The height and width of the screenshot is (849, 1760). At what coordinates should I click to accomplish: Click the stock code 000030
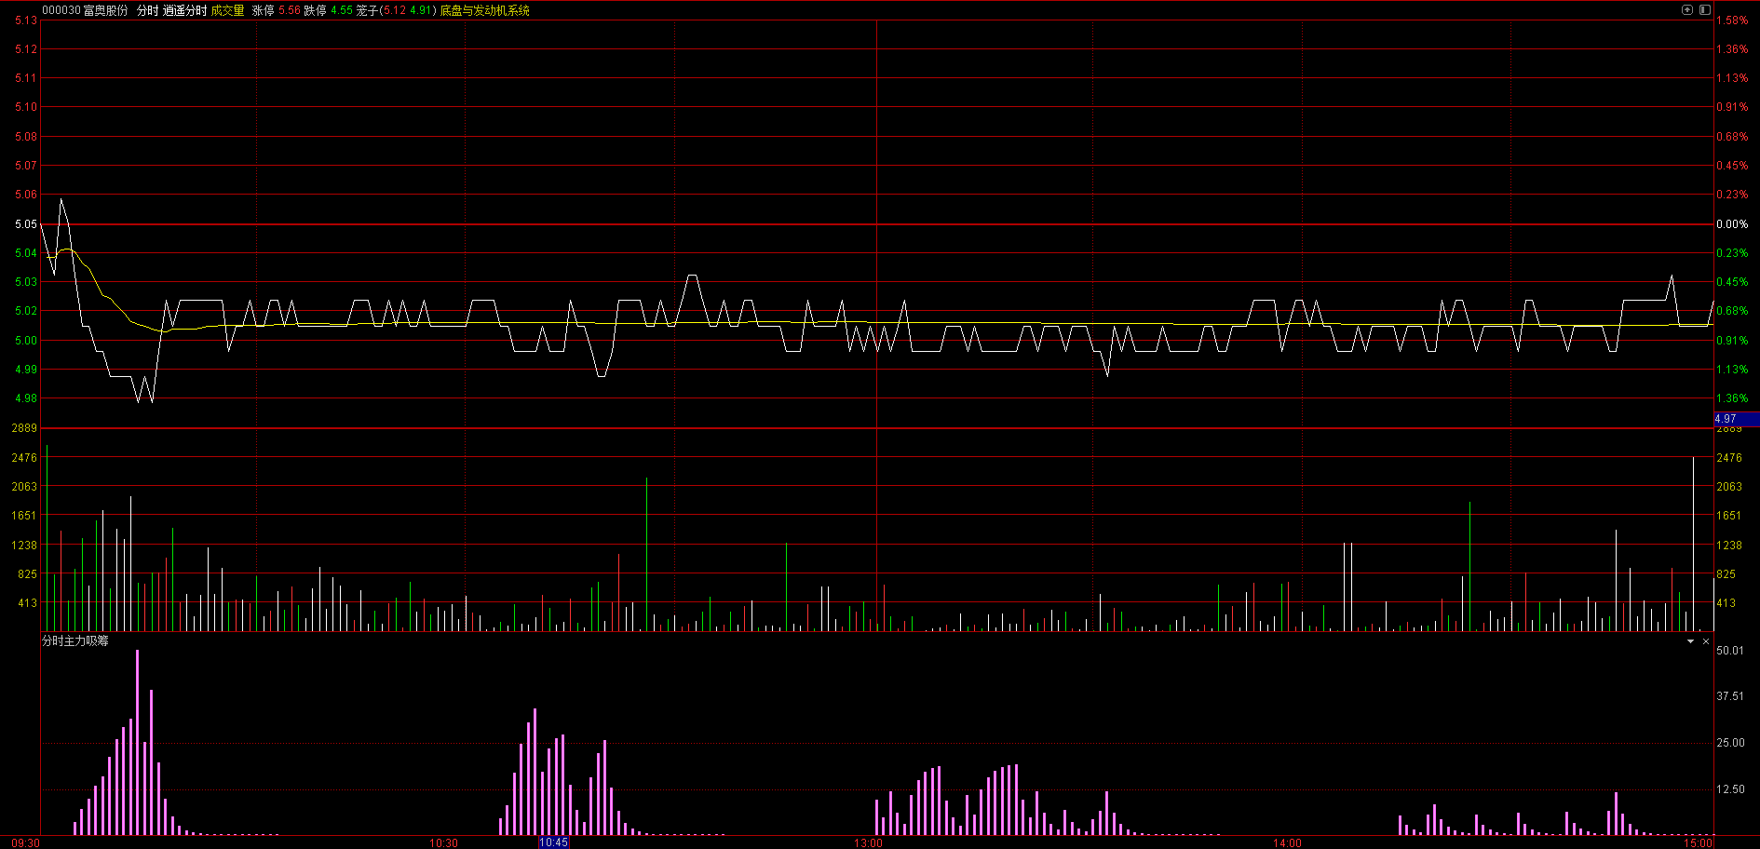[61, 10]
